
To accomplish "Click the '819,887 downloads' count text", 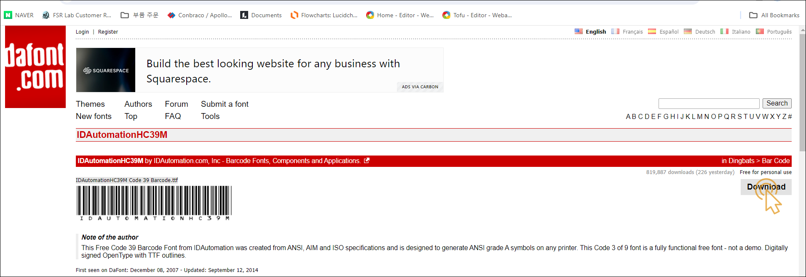I will [x=670, y=172].
